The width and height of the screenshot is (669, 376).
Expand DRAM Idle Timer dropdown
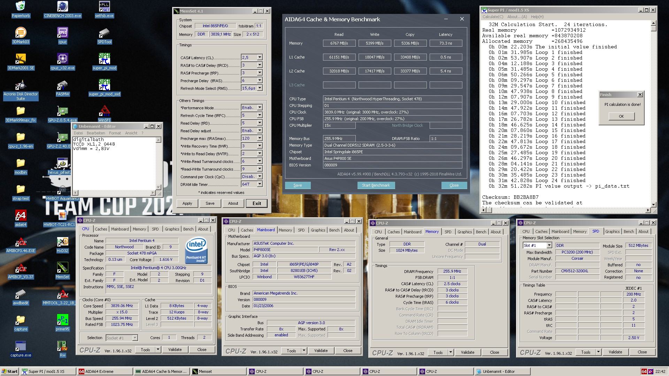pos(260,184)
